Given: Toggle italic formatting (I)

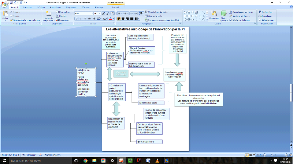Looking at the screenshot, I should tap(81, 18).
